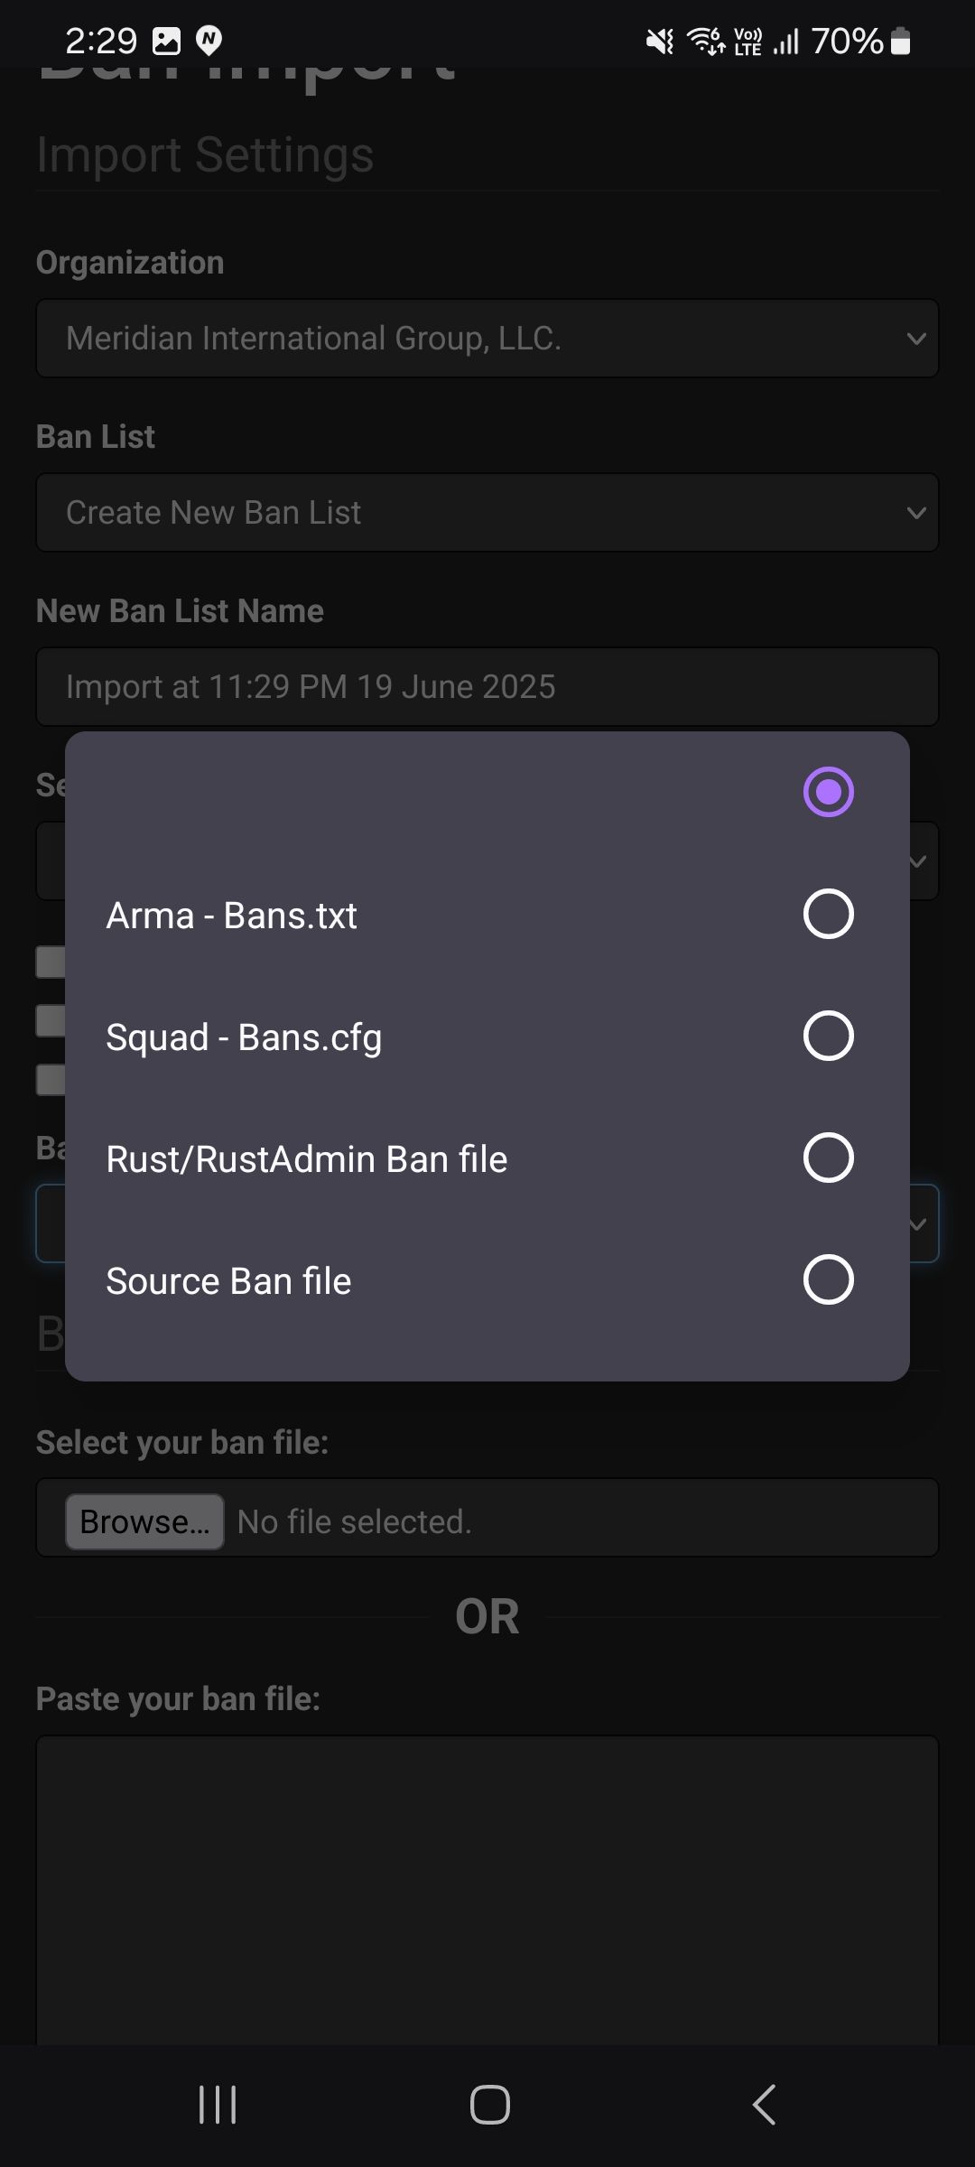Click the Browse… file button

point(144,1521)
